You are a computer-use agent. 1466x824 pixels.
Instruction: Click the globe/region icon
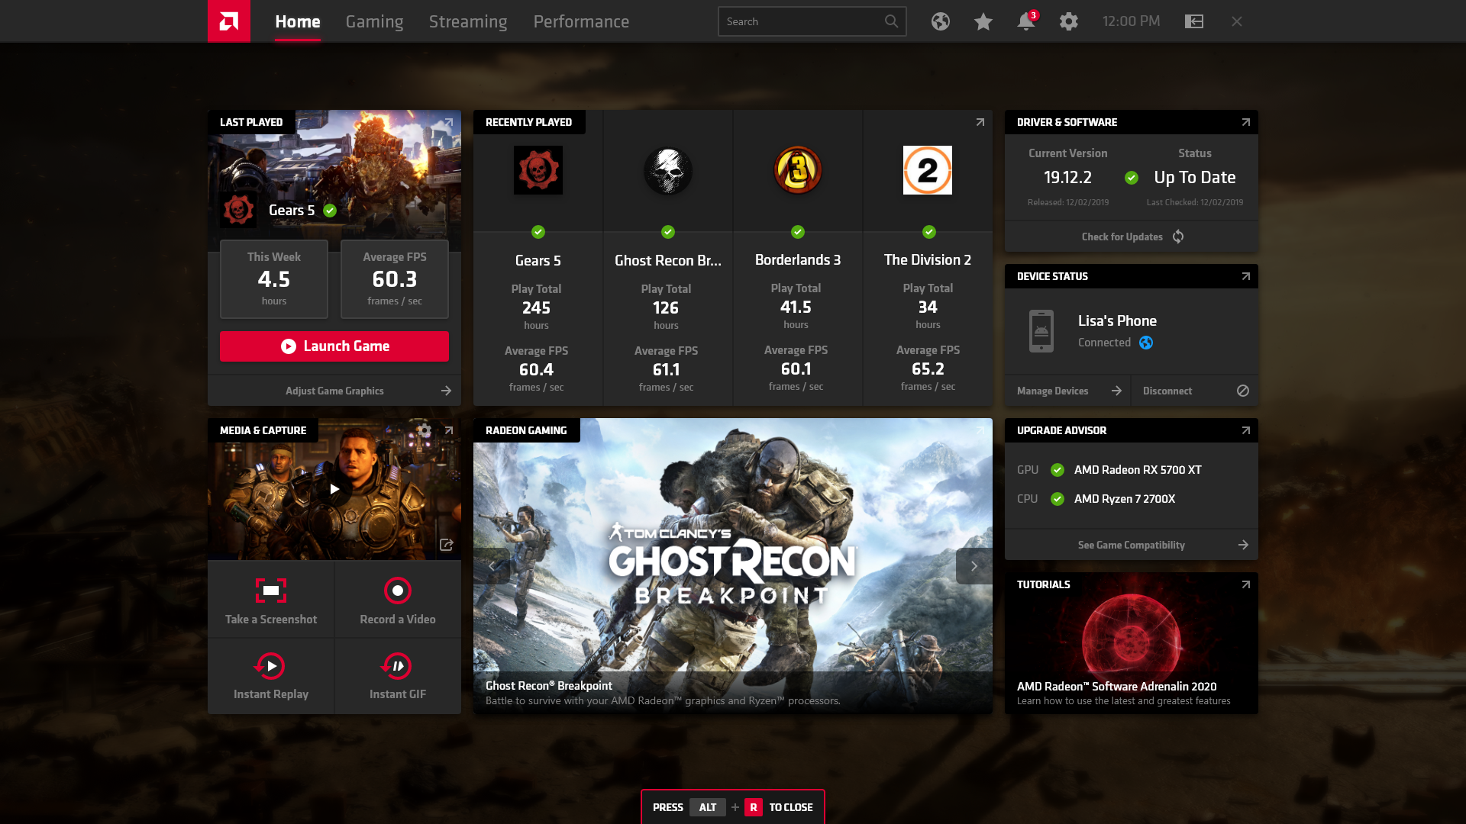[x=941, y=21]
